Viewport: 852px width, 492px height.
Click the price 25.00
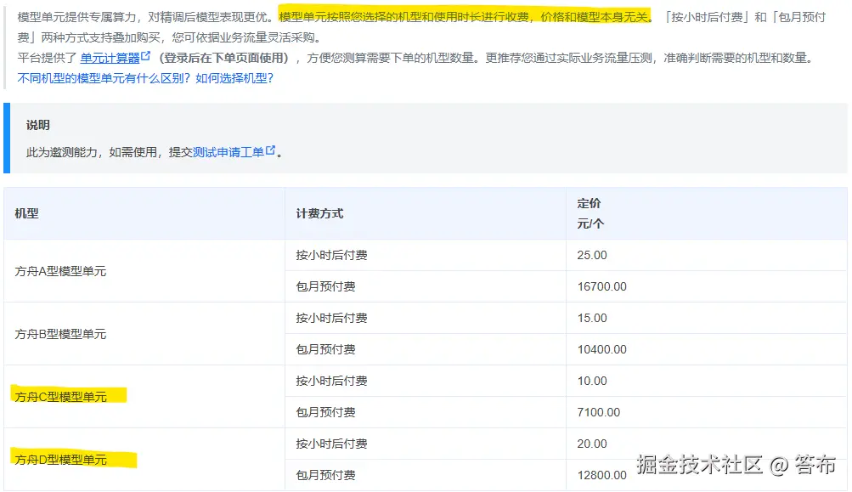(592, 255)
